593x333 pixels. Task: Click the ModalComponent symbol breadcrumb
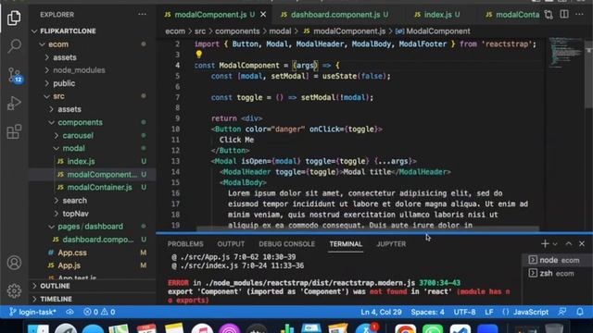click(x=433, y=31)
